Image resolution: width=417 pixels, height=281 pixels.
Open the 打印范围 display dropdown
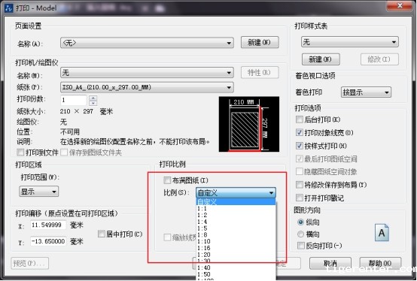click(x=39, y=192)
